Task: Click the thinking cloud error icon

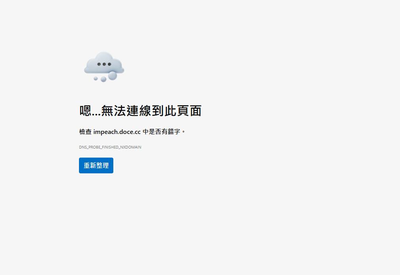Action: (104, 67)
